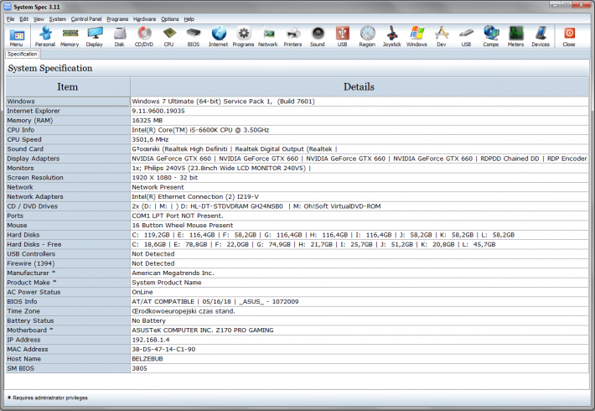The image size is (595, 411).
Task: Open the Network toolbar icon
Action: (268, 37)
